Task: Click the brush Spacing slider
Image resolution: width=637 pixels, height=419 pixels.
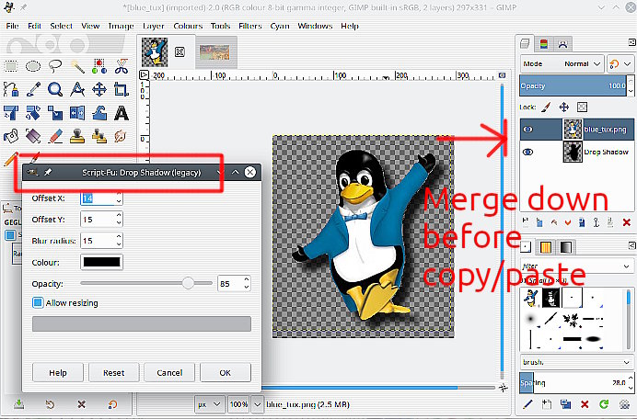Action: (x=573, y=382)
